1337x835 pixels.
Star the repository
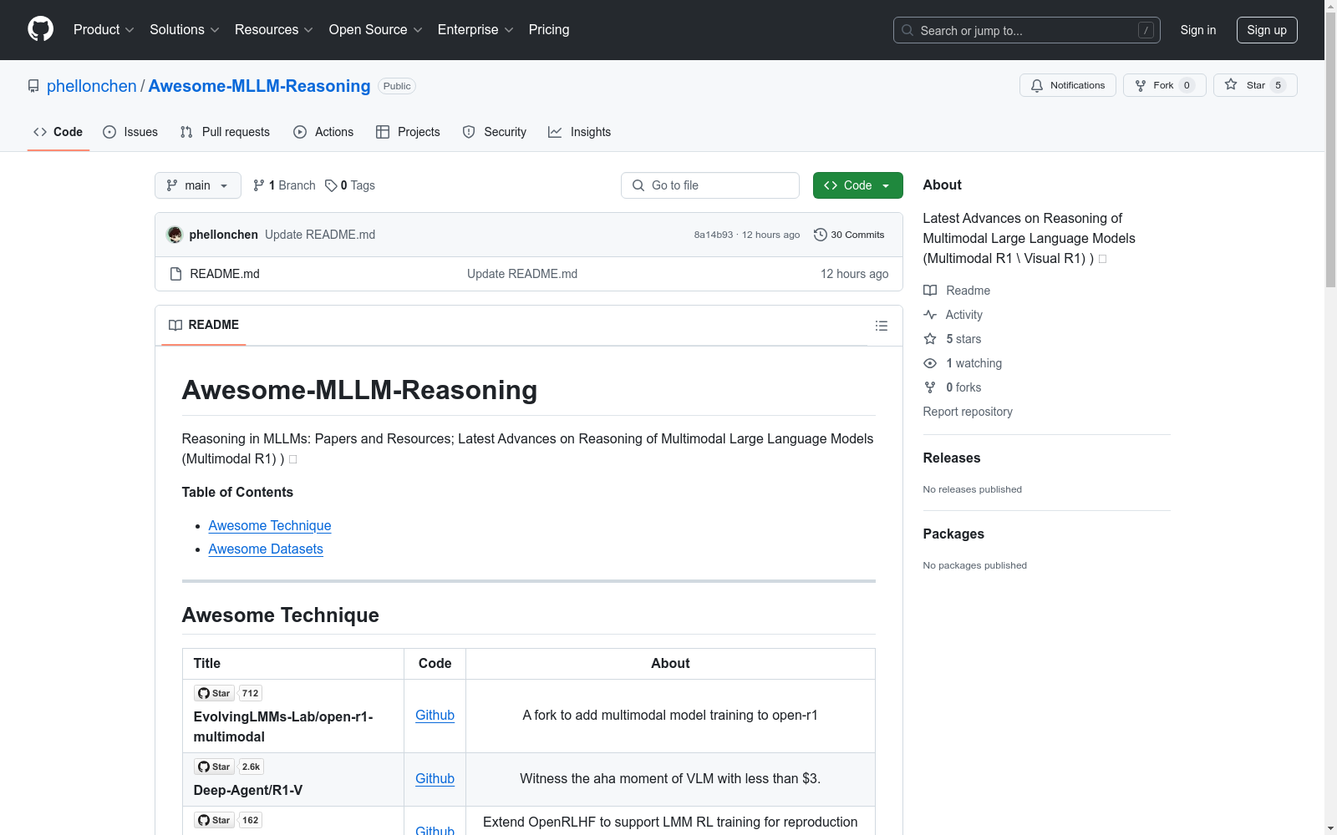(1255, 85)
